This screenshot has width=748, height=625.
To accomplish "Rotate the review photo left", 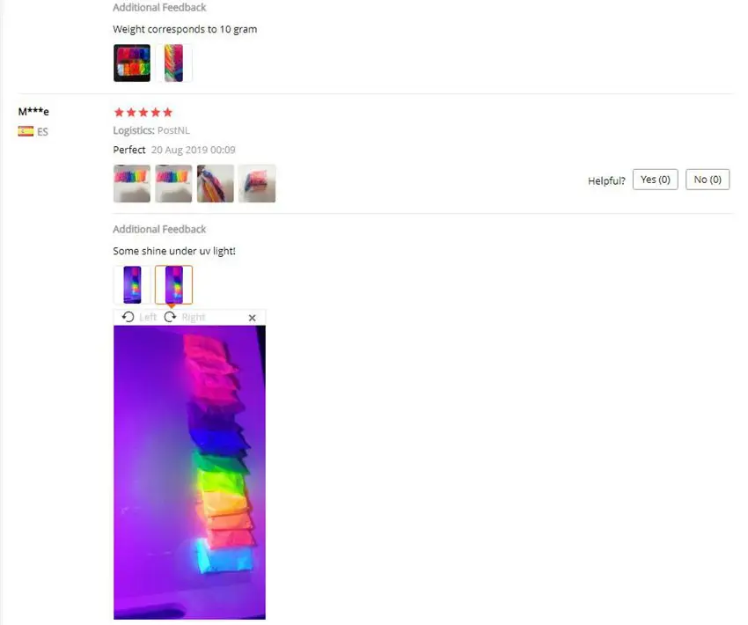I will (x=128, y=317).
